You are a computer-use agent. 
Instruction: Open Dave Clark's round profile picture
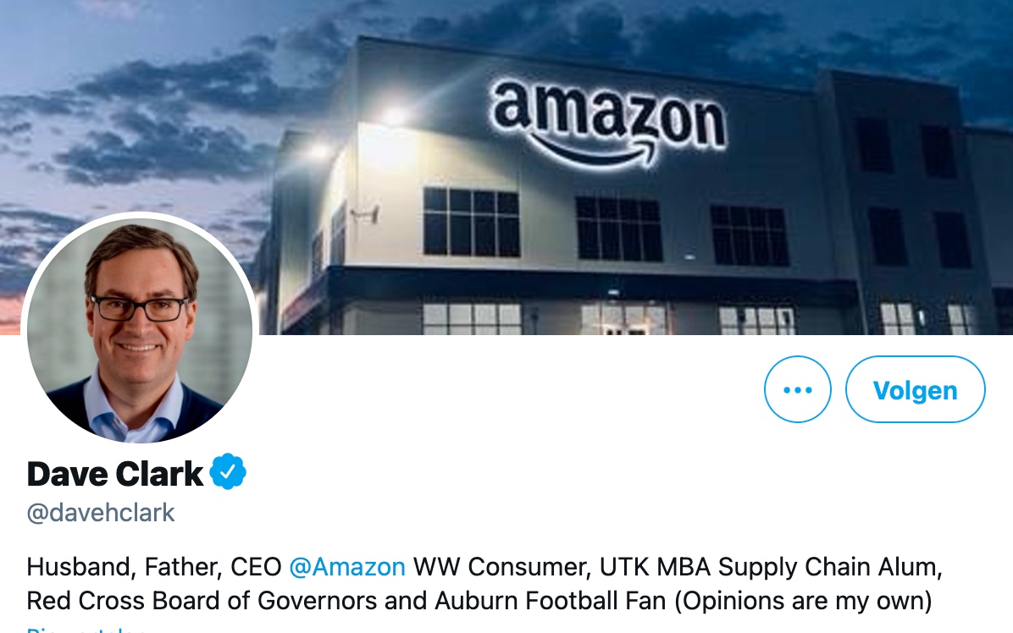tap(140, 330)
